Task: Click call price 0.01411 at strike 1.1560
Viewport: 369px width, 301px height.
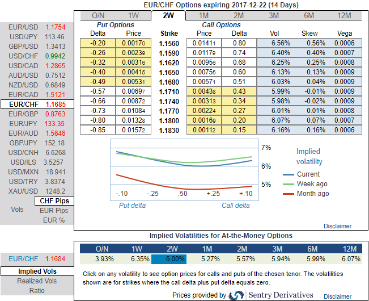Action: click(204, 43)
